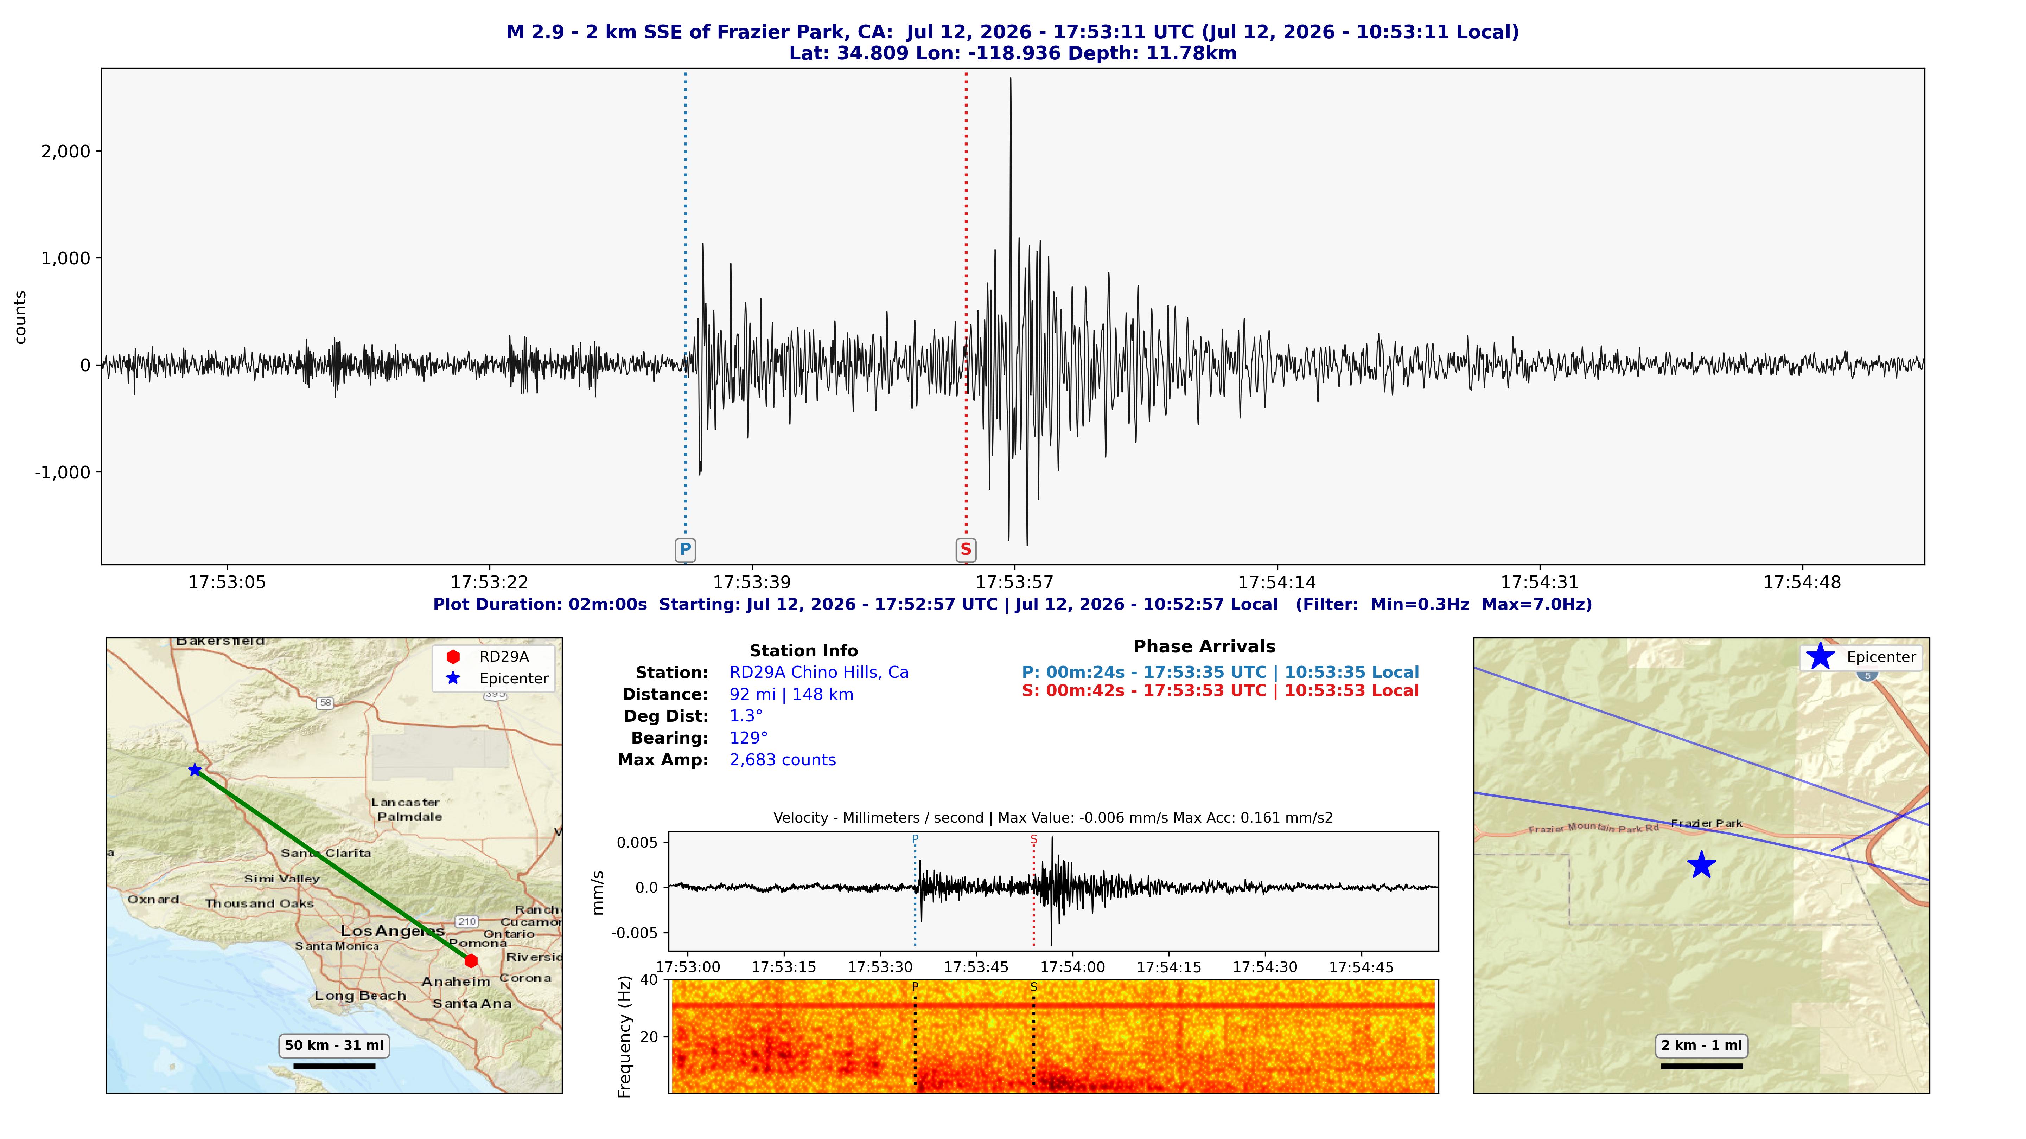Click the "Oxnard" label on regional map
This screenshot has height=1139, width=2026.
[153, 900]
